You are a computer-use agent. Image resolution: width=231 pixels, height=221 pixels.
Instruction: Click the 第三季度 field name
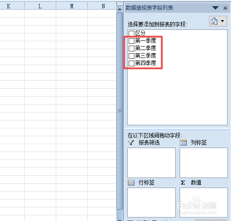[x=145, y=56]
